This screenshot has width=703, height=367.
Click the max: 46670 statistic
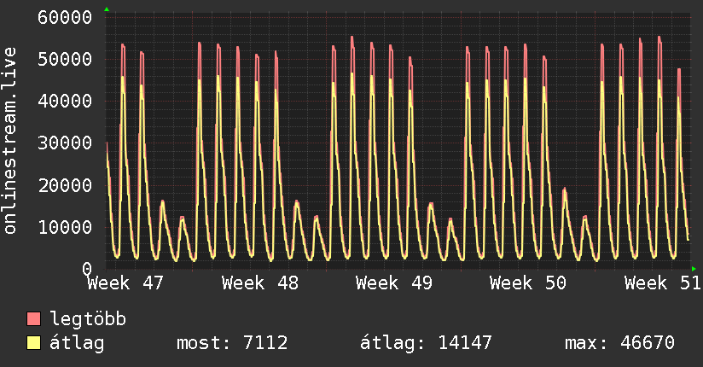click(x=619, y=343)
